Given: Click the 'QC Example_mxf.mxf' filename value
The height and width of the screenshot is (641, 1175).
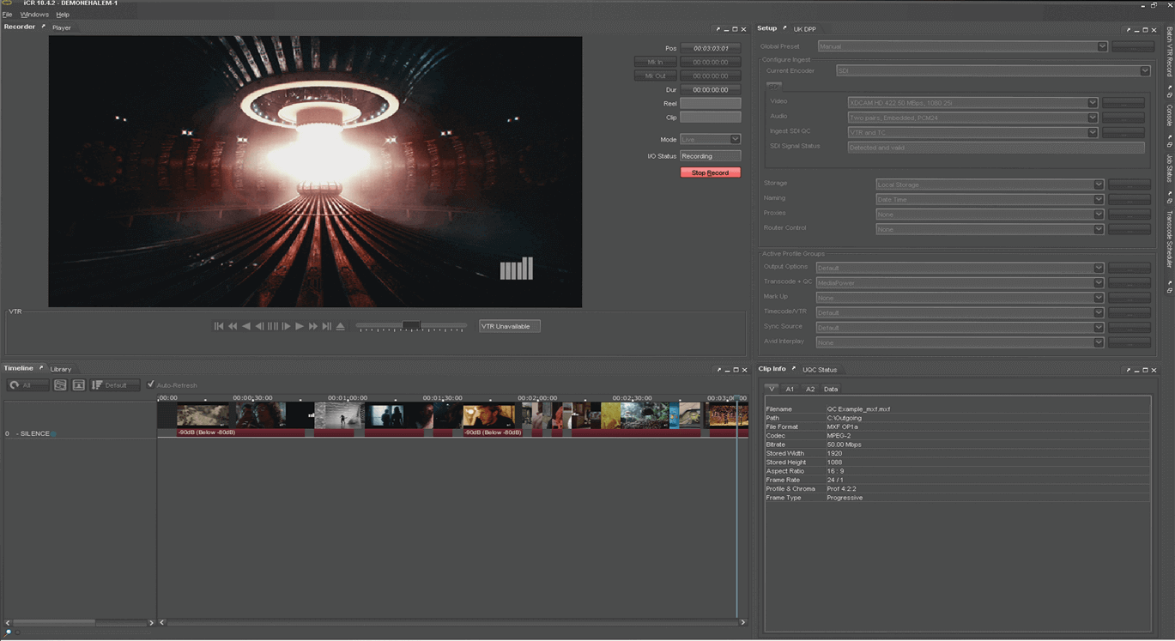Looking at the screenshot, I should click(858, 409).
